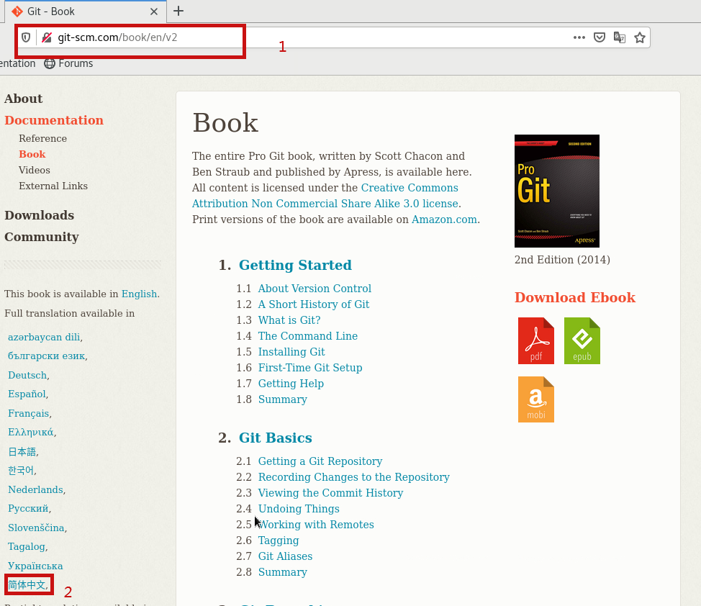The width and height of the screenshot is (701, 606).
Task: Switch to Deutsch translation
Action: click(x=27, y=375)
